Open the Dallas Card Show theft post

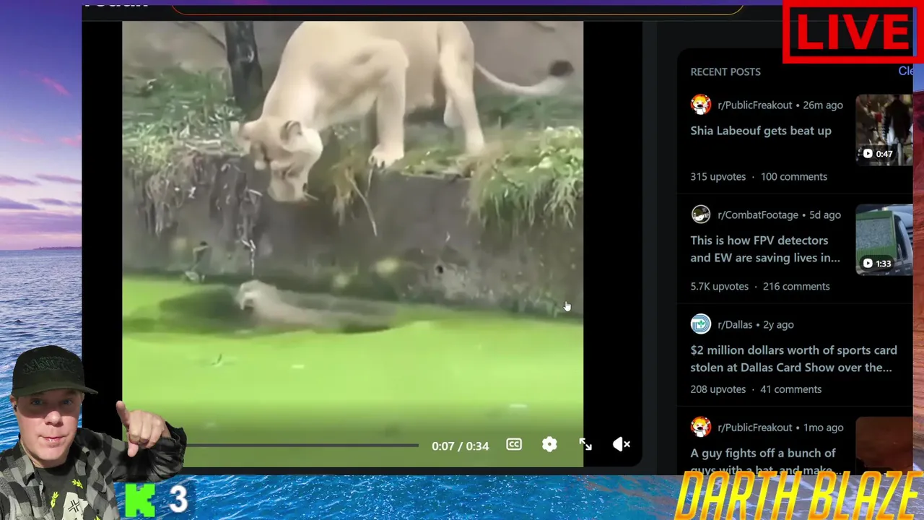(x=793, y=359)
